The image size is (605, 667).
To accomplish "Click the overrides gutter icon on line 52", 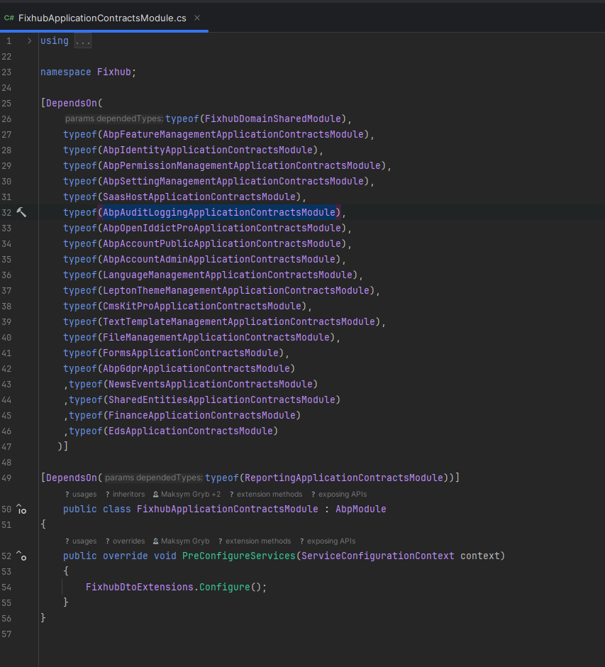I will [21, 556].
